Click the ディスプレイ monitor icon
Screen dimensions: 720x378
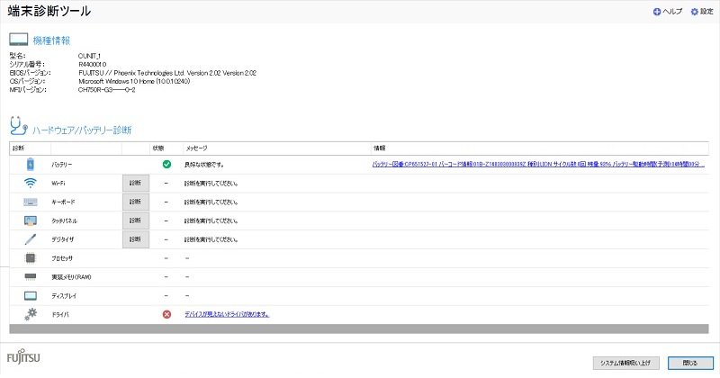[x=31, y=296]
